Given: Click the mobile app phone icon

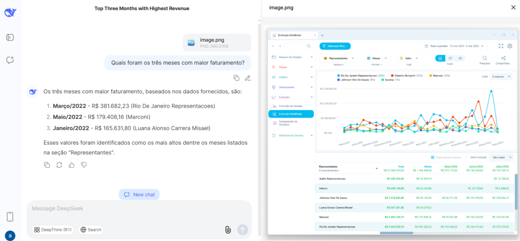Looking at the screenshot, I should pyautogui.click(x=10, y=217).
